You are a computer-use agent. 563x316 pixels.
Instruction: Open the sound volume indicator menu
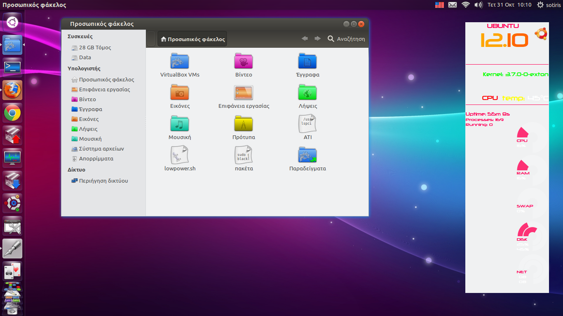point(478,5)
